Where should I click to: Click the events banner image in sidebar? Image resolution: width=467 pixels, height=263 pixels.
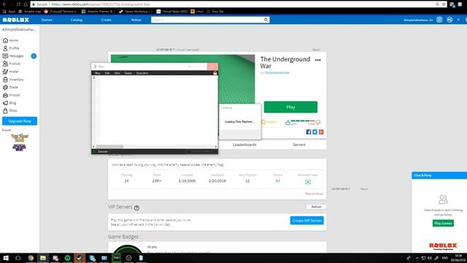tap(20, 142)
